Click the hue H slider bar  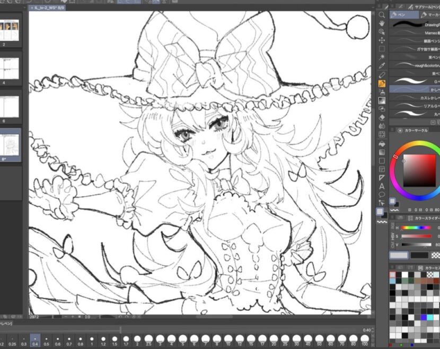click(416, 228)
